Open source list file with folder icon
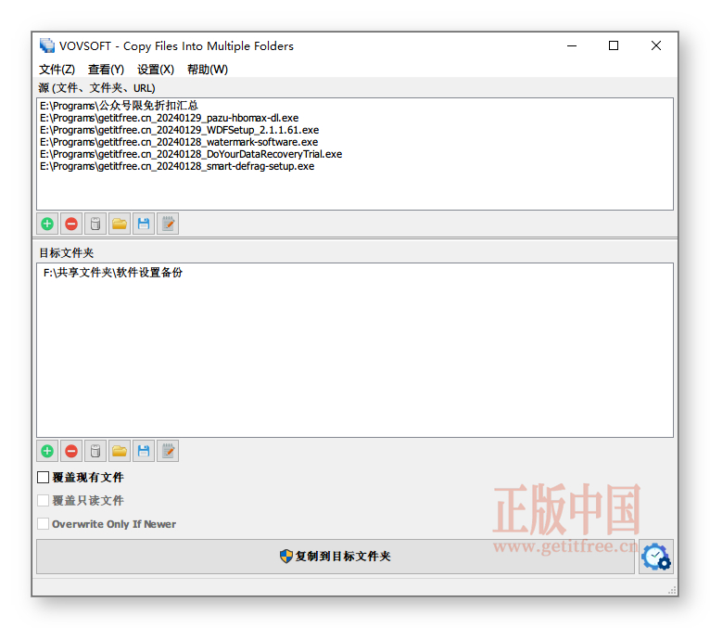 pos(120,224)
